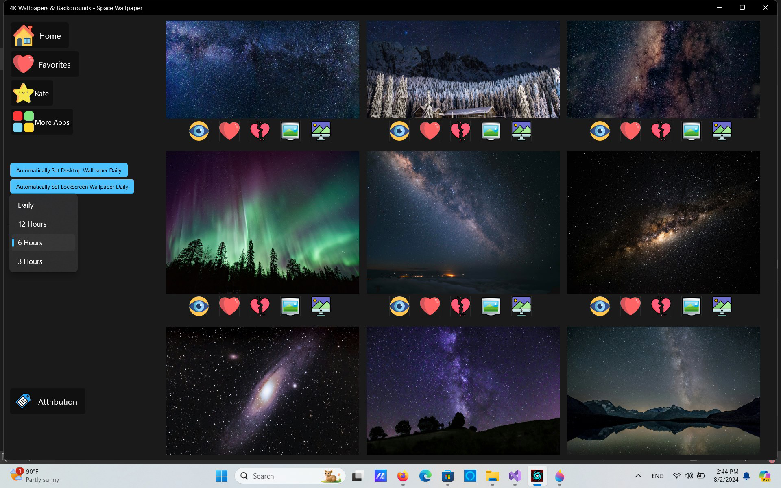Viewport: 781px width, 488px height.
Task: Enable Automatically Set Desktop Wallpaper Daily
Action: pos(69,170)
